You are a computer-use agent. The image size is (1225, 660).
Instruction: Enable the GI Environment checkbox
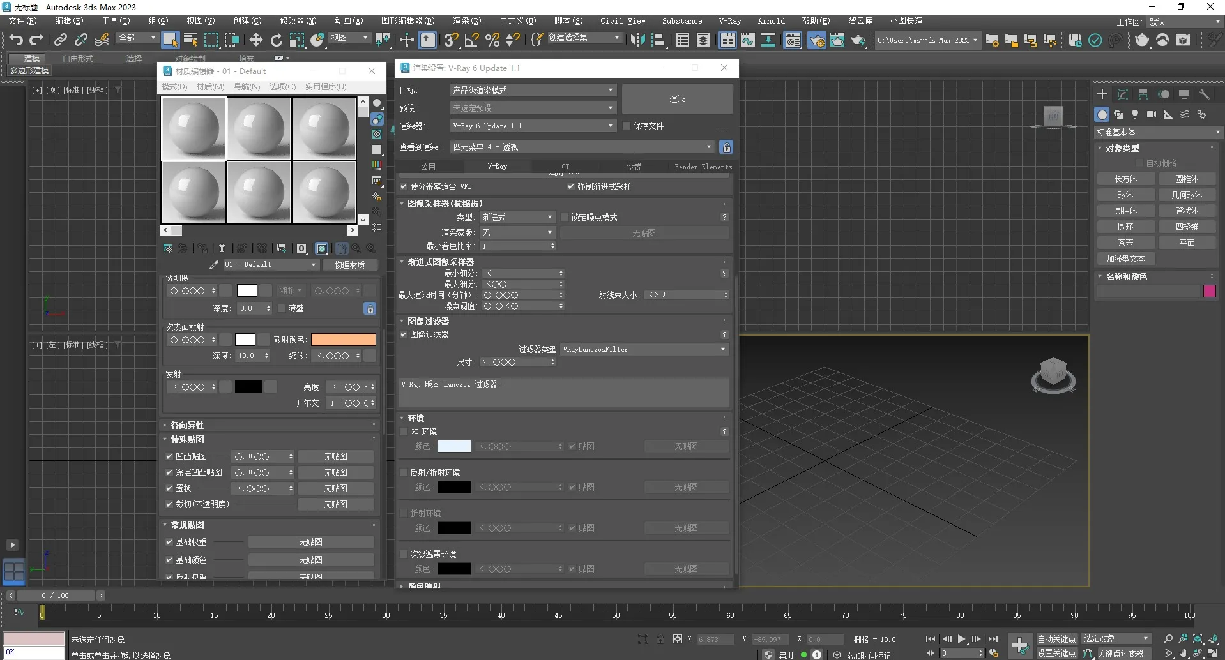[x=404, y=432]
